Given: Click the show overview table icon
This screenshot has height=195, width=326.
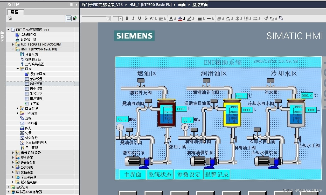Looking at the screenshot, I should 69,18.
